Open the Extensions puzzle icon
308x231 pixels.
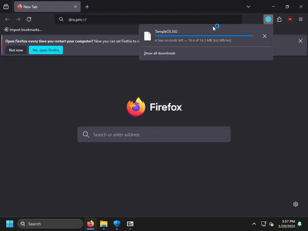coord(279,19)
